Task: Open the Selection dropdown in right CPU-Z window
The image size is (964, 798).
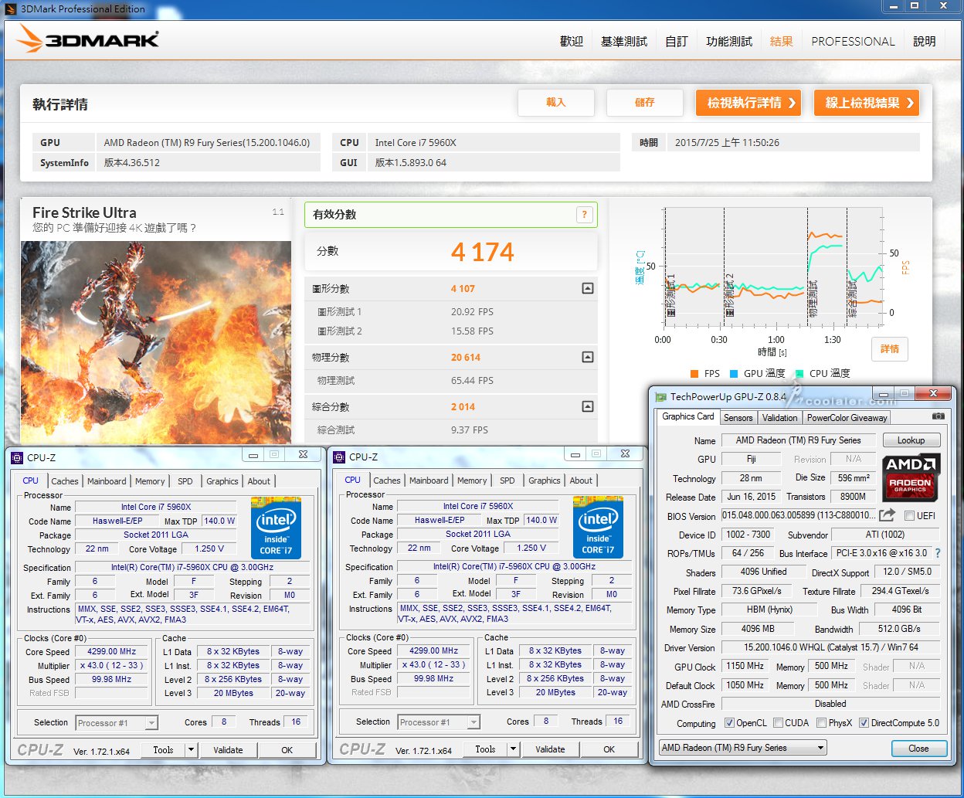Action: (439, 722)
